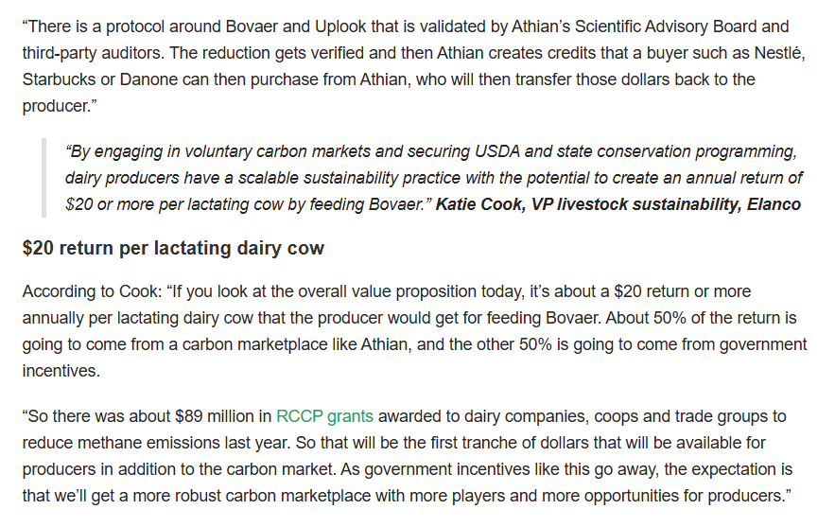The height and width of the screenshot is (527, 835).
Task: Click the "$20 return per lactating dairy cow" heading
Action: tap(173, 249)
